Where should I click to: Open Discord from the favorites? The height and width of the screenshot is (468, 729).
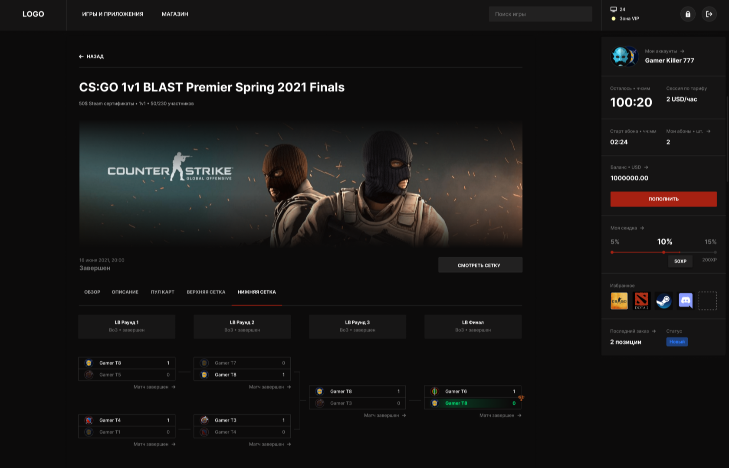click(x=686, y=301)
